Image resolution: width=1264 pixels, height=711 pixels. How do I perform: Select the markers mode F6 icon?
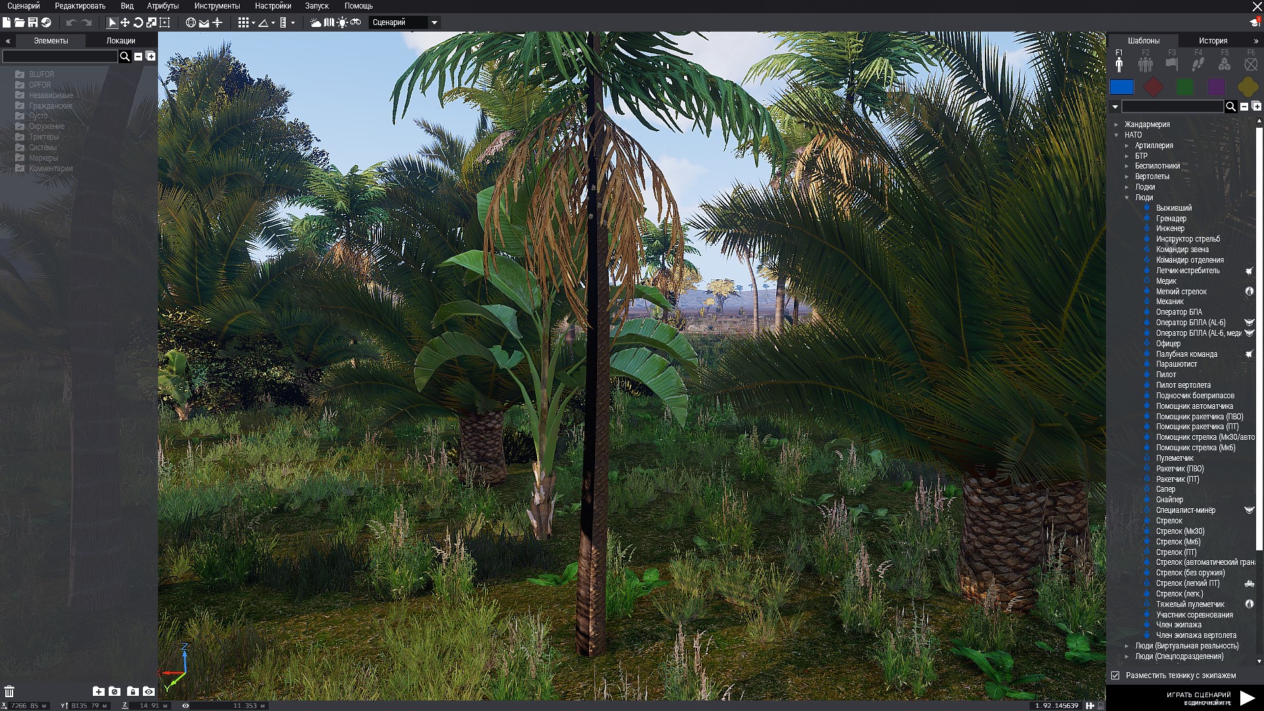point(1251,63)
